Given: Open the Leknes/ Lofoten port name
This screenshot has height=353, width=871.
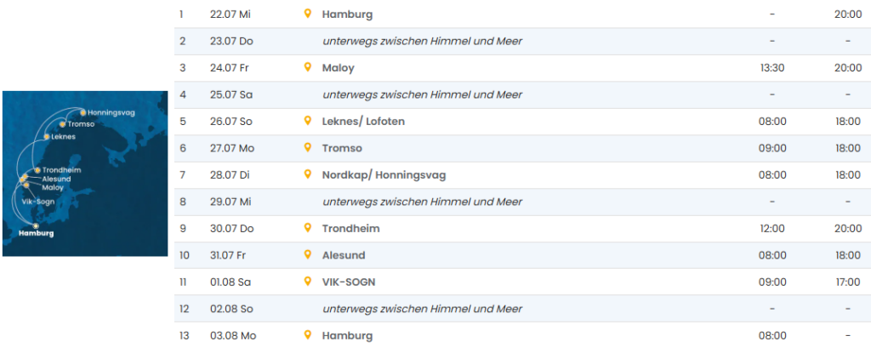Looking at the screenshot, I should (x=363, y=122).
